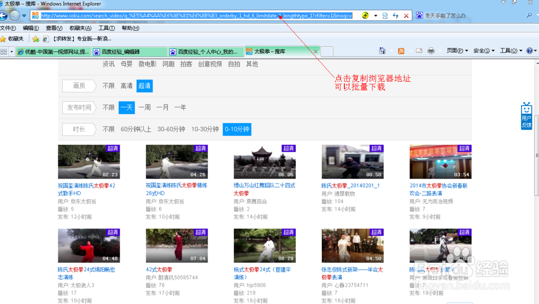Select the 资讯 category filter
The width and height of the screenshot is (539, 304).
[109, 64]
